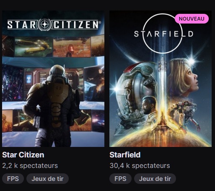Click the pink NOUVEAU badge on Starfield
Screen dimensions: 215x191
(x=192, y=18)
